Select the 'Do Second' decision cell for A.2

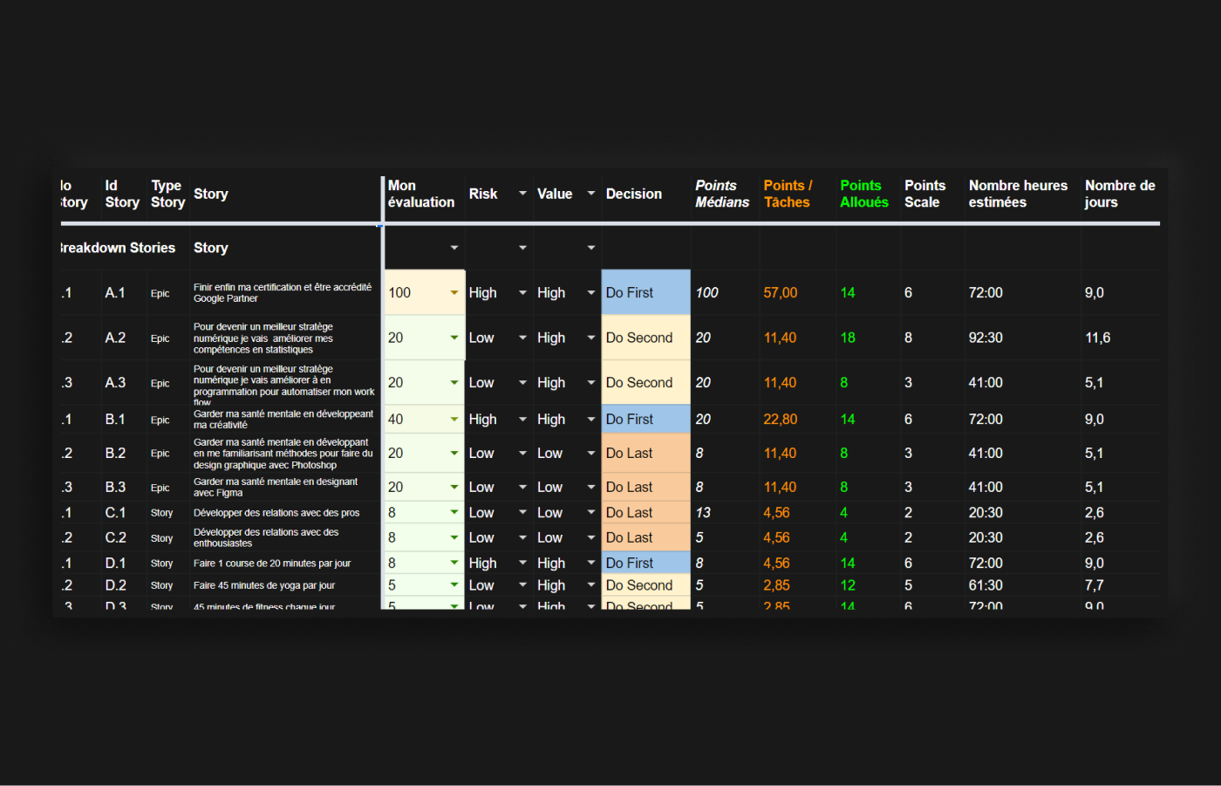click(x=645, y=338)
